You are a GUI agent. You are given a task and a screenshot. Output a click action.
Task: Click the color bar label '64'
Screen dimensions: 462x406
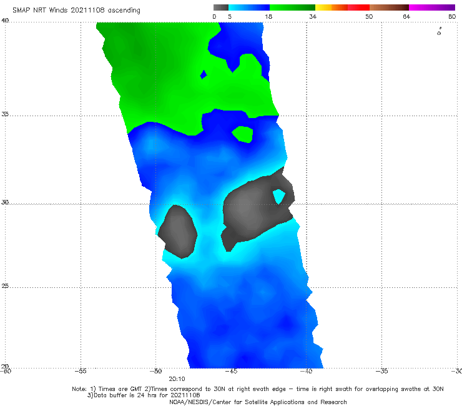(x=406, y=17)
